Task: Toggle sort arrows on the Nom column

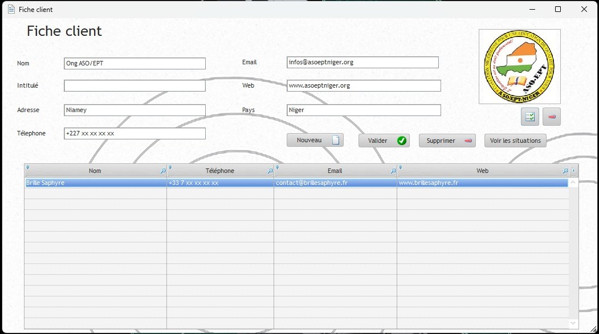Action: click(x=28, y=168)
